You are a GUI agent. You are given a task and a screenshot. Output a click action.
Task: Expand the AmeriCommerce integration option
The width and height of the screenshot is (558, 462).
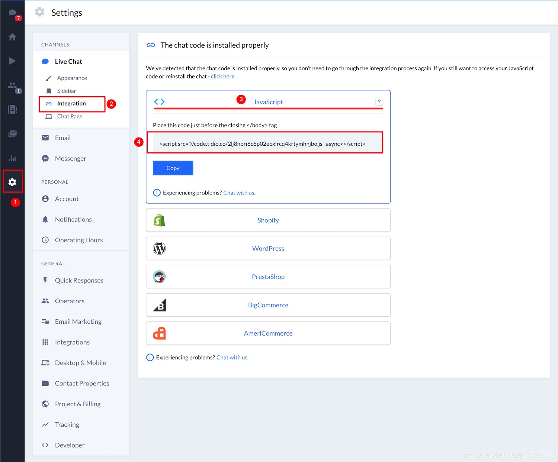pos(268,333)
